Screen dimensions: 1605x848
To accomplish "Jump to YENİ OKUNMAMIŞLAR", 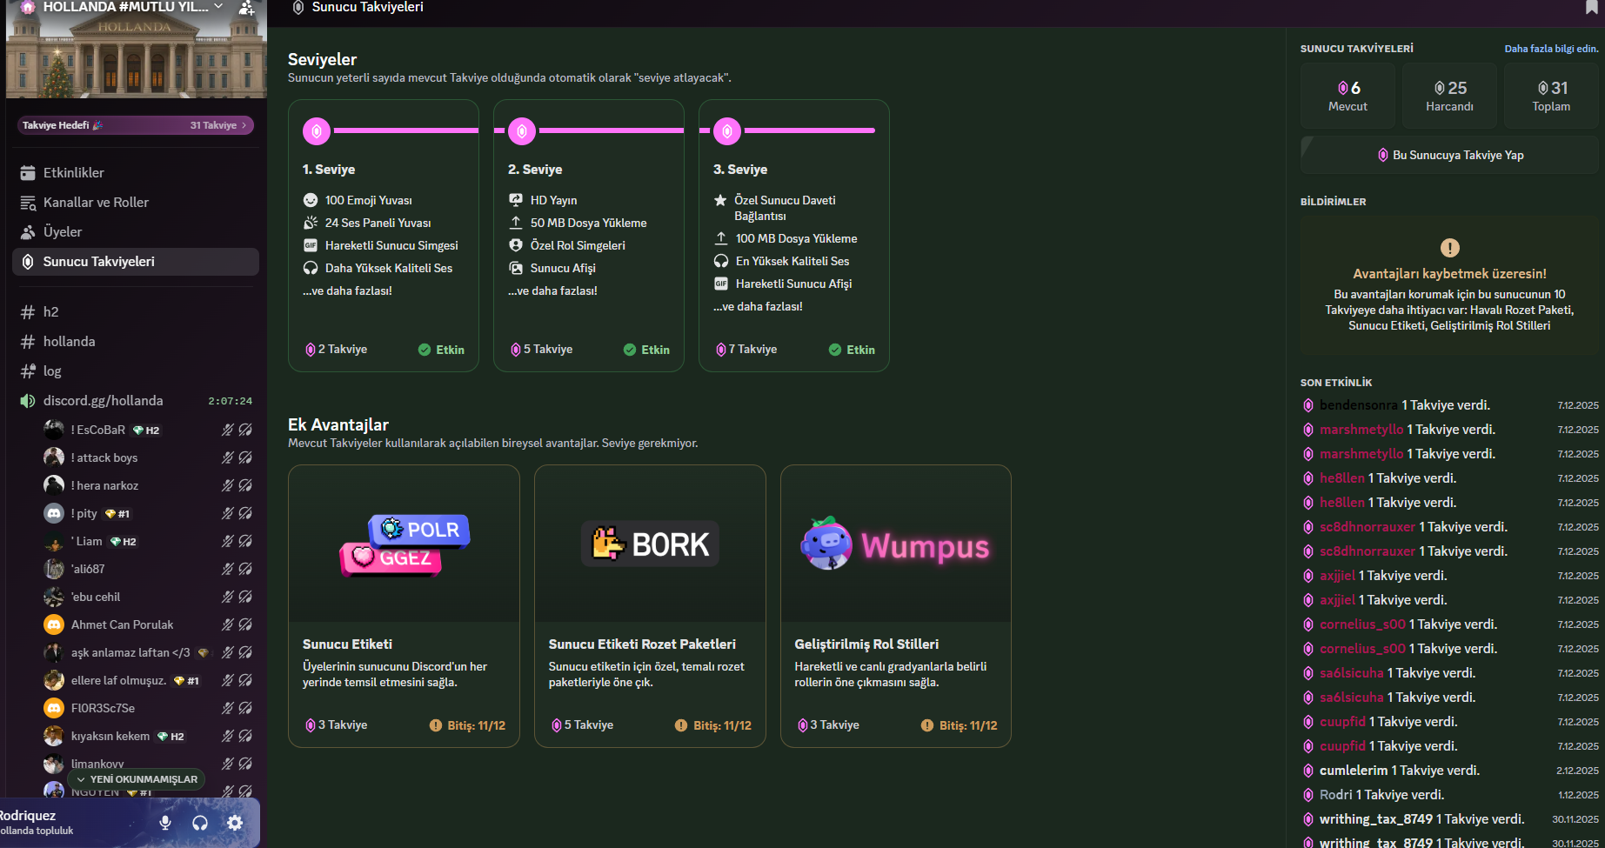I will pyautogui.click(x=137, y=779).
